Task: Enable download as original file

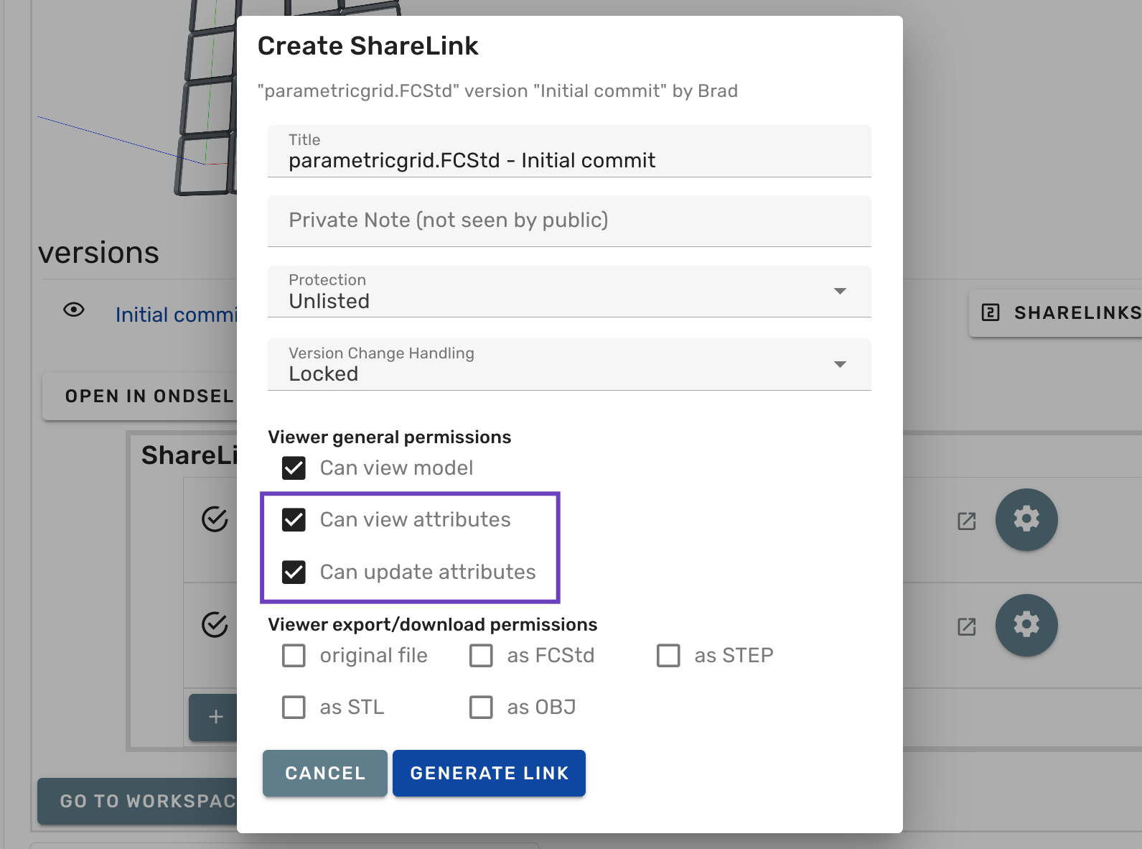Action: (x=294, y=655)
